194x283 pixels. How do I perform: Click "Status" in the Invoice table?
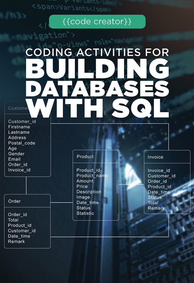pos(155,197)
